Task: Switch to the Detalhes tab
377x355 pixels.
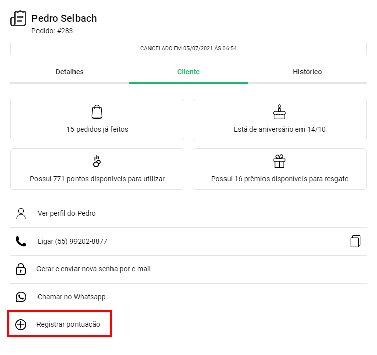Action: tap(69, 72)
